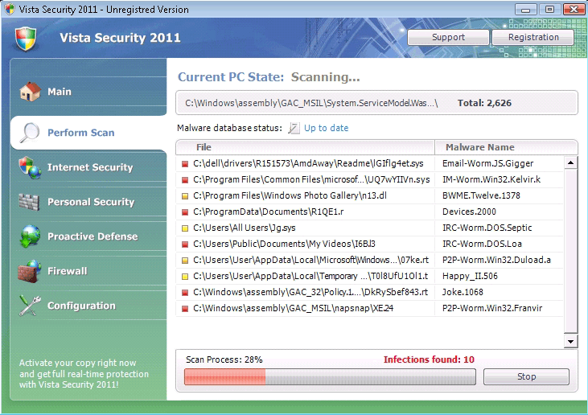Viewport: 588px width, 415px height.
Task: Select the Joke.1068 infection row
Action: [370, 292]
